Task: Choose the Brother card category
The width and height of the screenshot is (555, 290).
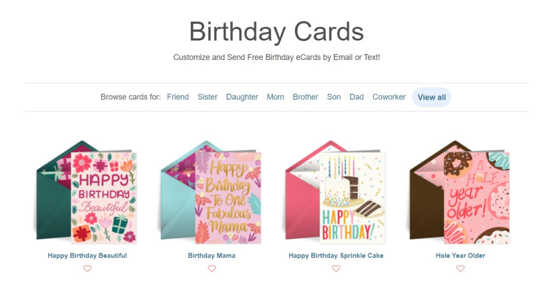Action: (306, 97)
